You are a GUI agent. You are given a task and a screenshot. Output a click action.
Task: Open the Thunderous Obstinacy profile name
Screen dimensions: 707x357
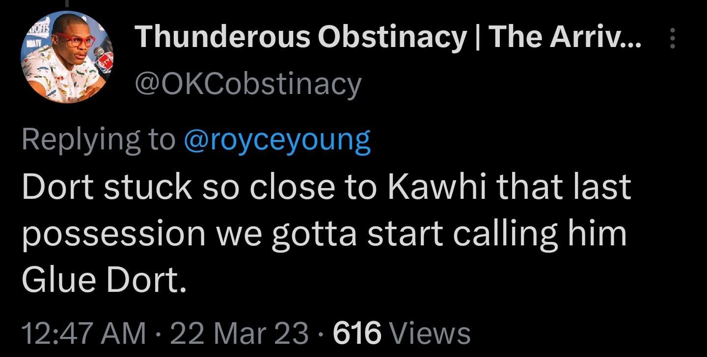tap(300, 37)
